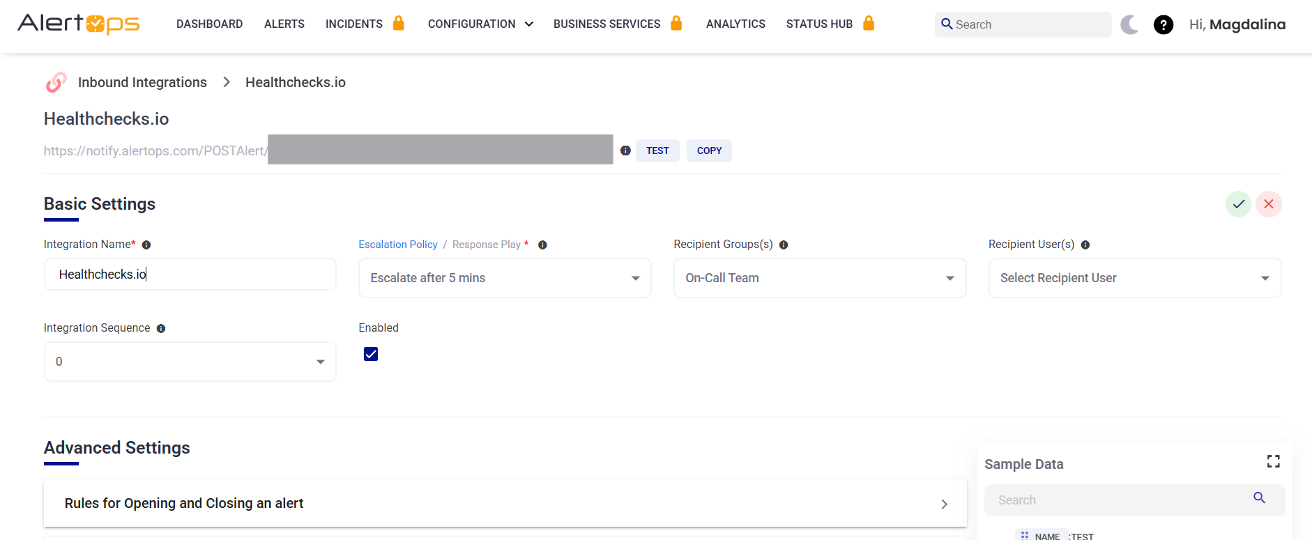Image resolution: width=1312 pixels, height=540 pixels.
Task: Expand Sample Data to fullscreen
Action: (x=1273, y=461)
